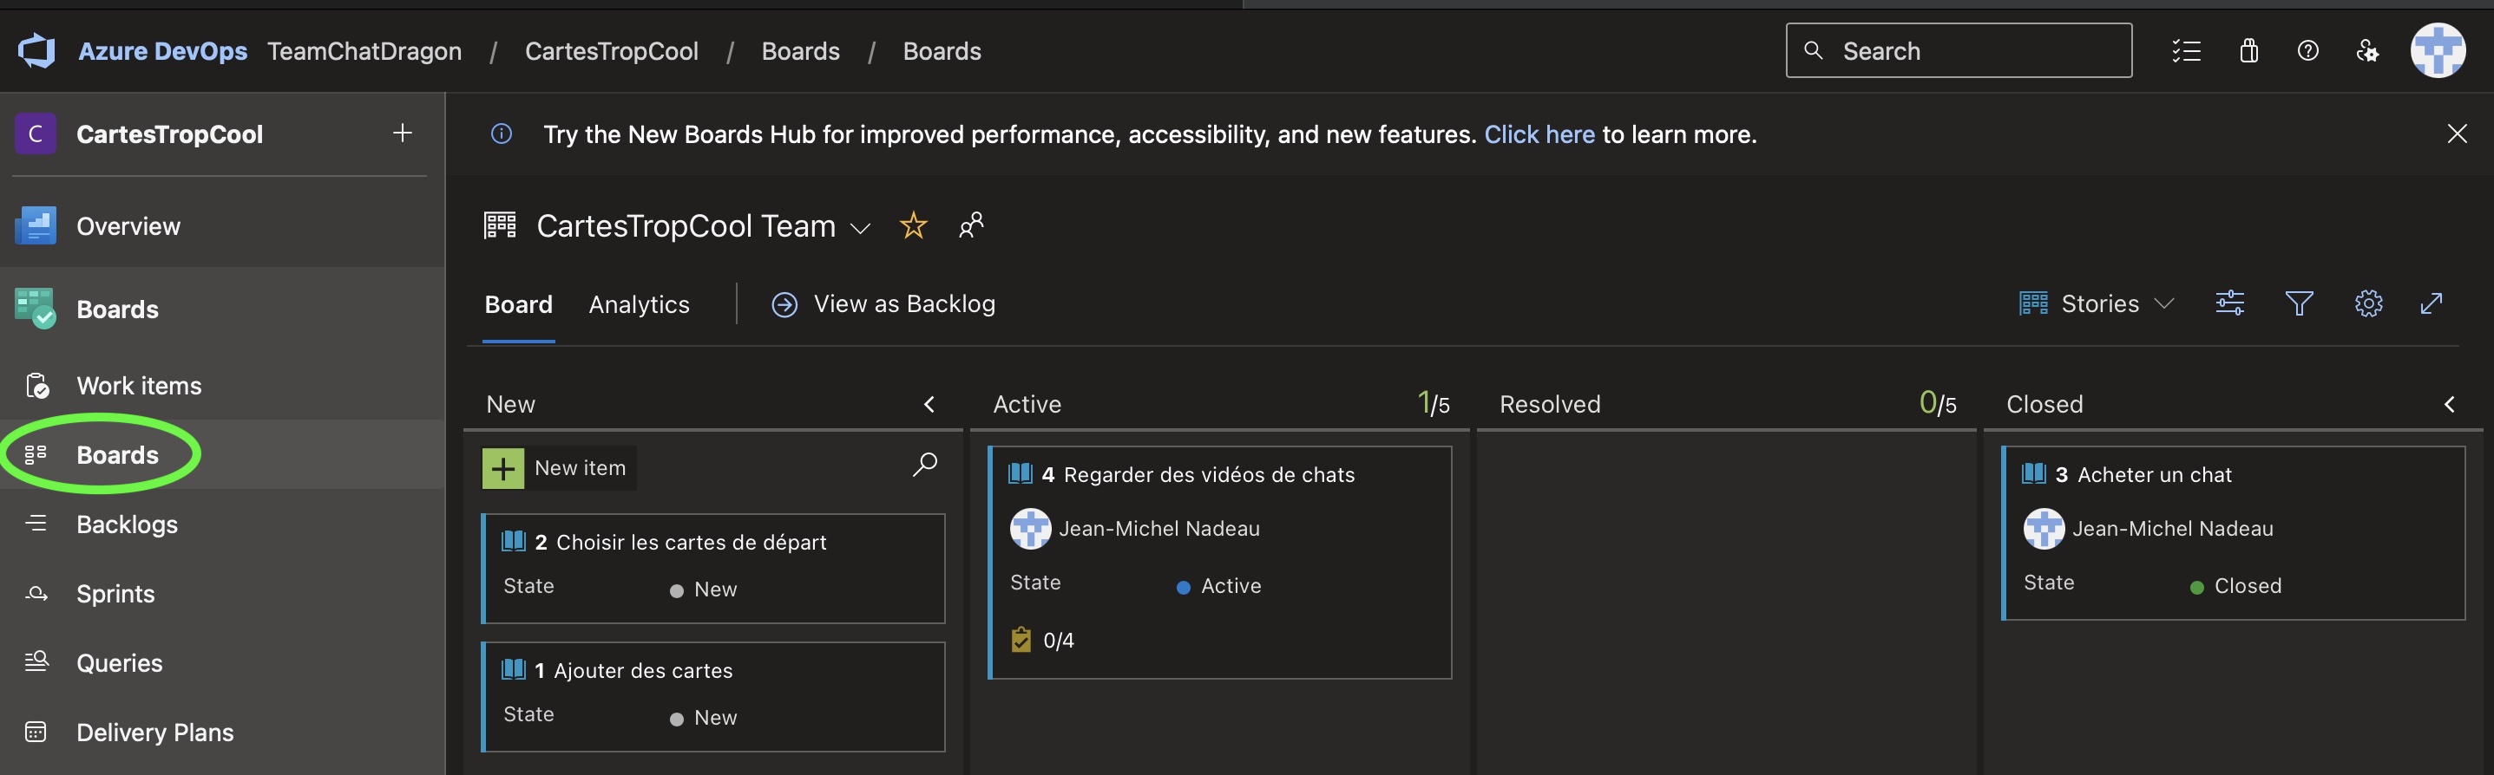Click the board grid icon beside team name
This screenshot has width=2494, height=775.
500,225
